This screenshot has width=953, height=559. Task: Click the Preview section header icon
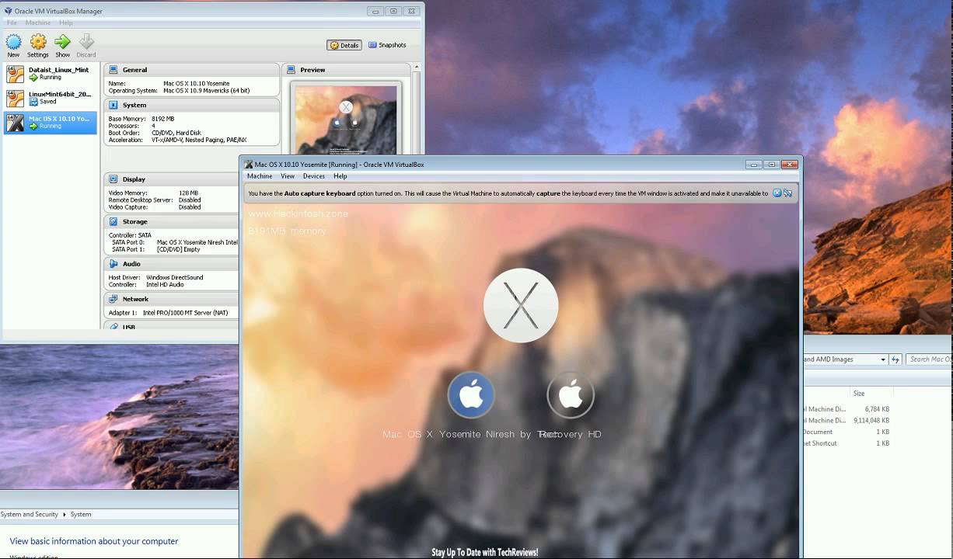[292, 70]
